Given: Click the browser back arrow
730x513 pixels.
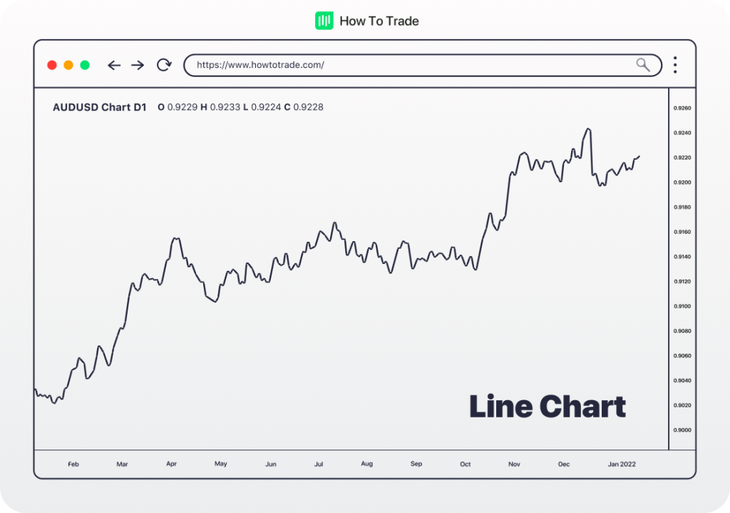Looking at the screenshot, I should coord(114,66).
